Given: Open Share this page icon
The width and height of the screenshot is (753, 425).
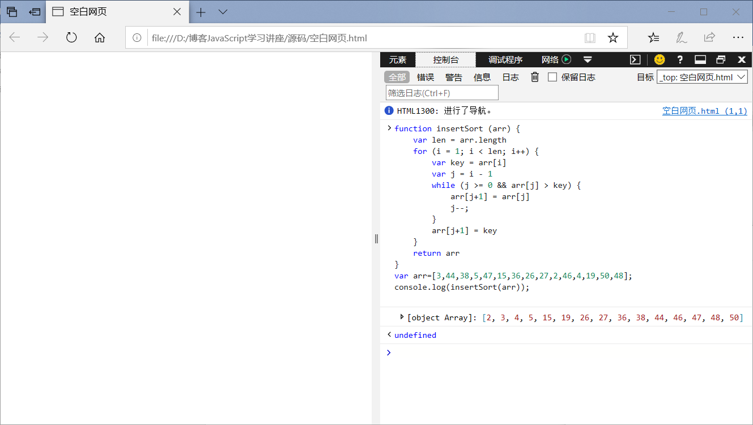Looking at the screenshot, I should (x=709, y=38).
